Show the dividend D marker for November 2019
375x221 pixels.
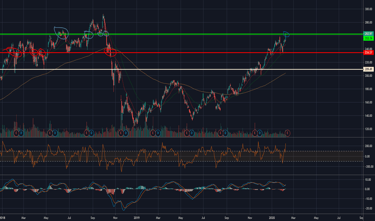click(x=260, y=133)
